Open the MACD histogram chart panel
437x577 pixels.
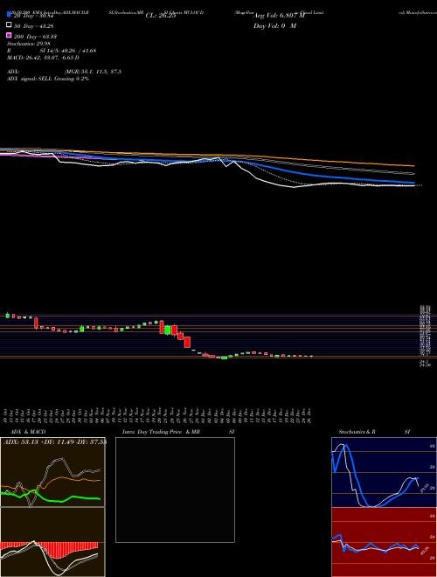point(52,542)
